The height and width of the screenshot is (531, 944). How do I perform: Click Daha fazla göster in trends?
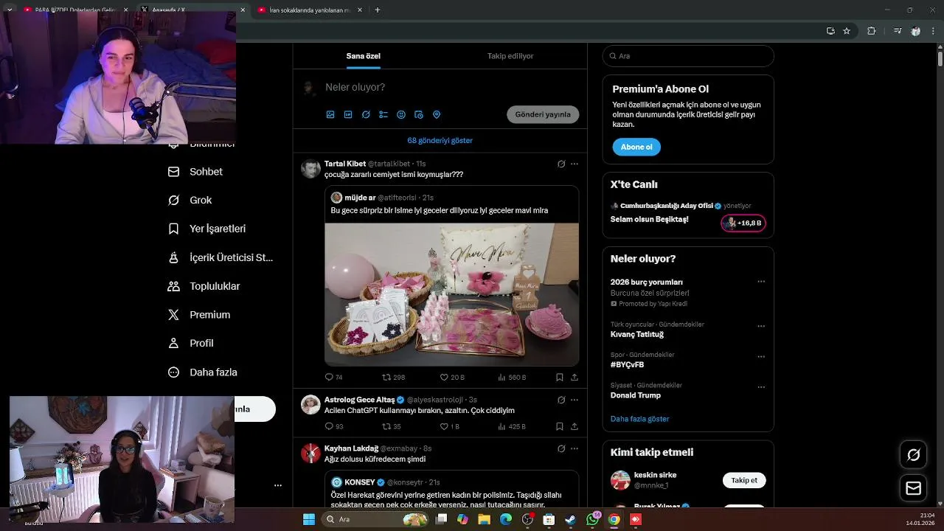click(x=639, y=419)
